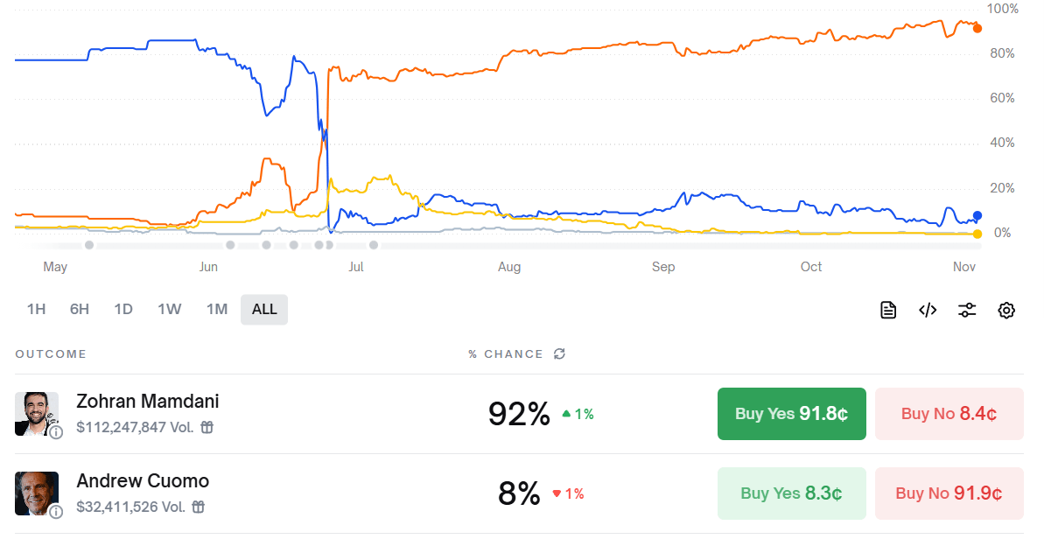
Task: Click Buy Yes 91.8¢ for Zohran Mamdani
Action: pyautogui.click(x=791, y=414)
